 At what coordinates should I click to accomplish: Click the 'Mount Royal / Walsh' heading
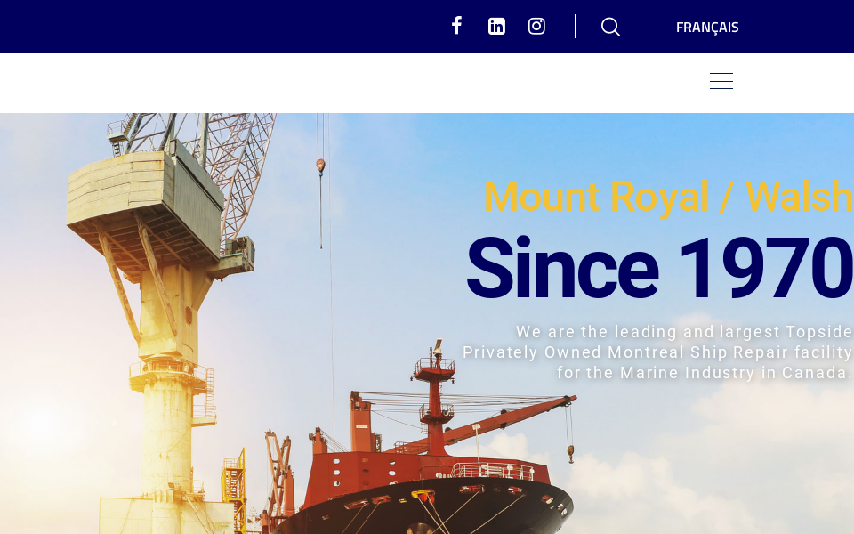tap(667, 197)
